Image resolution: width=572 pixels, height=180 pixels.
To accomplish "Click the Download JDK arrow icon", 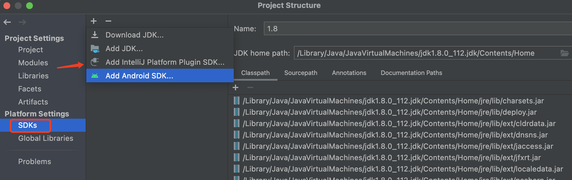I will 95,35.
